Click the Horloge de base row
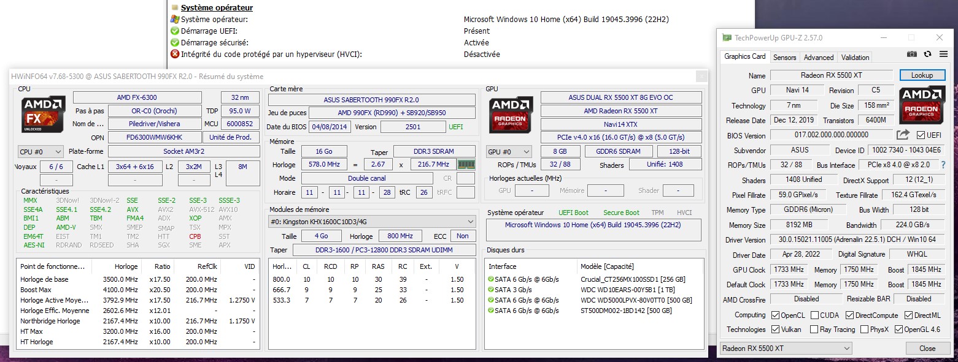This screenshot has width=958, height=362. pyautogui.click(x=138, y=279)
